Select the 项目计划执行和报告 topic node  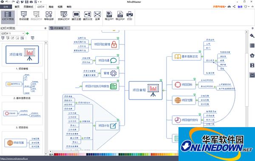click(x=100, y=86)
